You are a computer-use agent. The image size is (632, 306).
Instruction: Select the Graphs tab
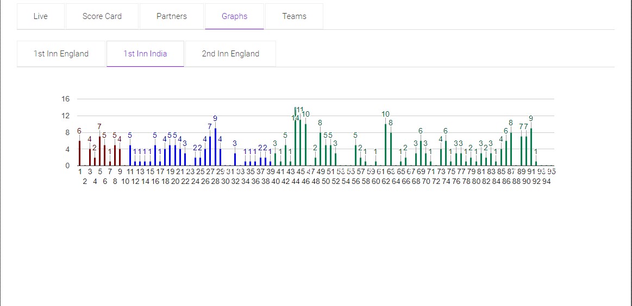coord(234,16)
